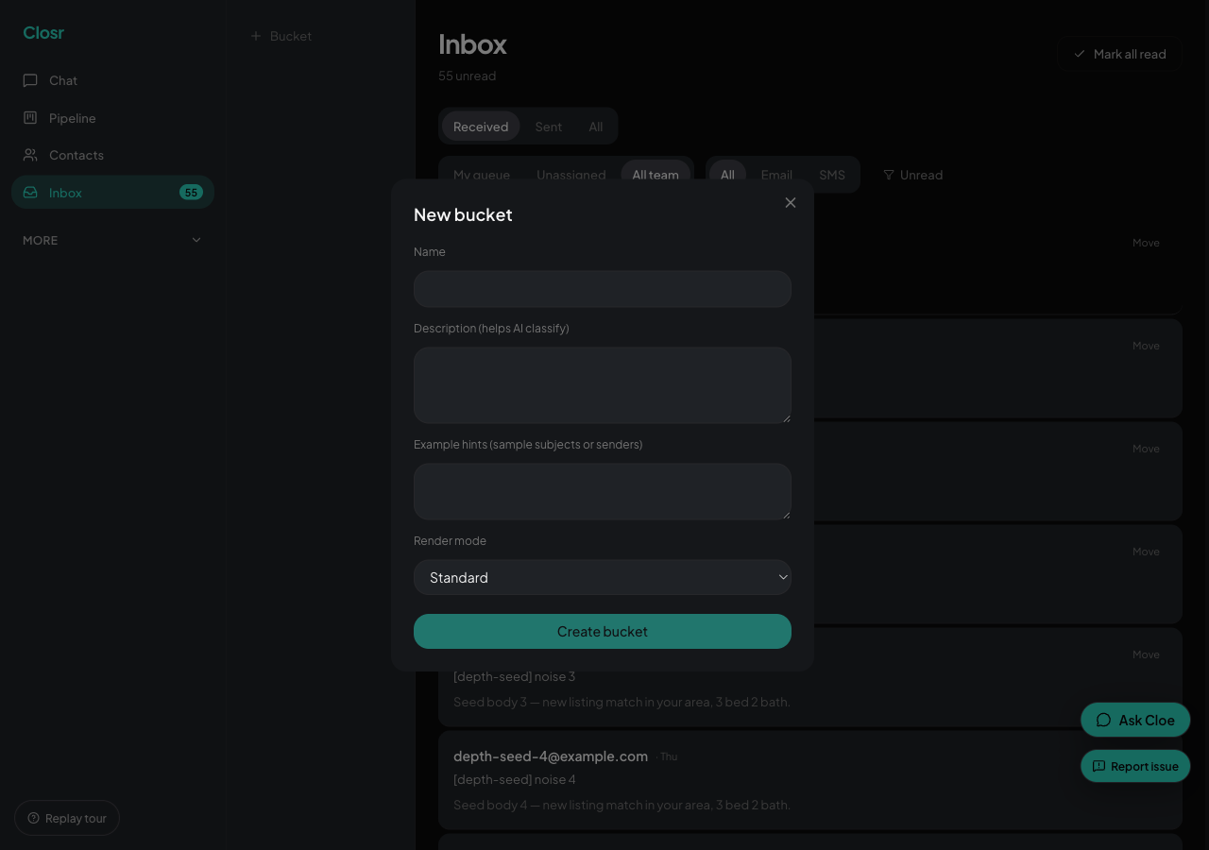
Task: Click the Mark all read checkmark icon
Action: (x=1080, y=54)
